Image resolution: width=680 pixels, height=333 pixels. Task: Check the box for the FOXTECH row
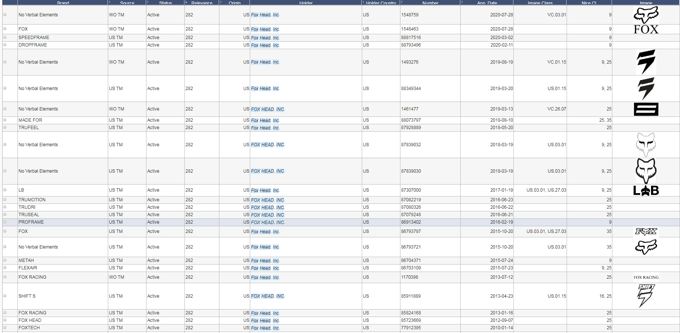pos(5,327)
